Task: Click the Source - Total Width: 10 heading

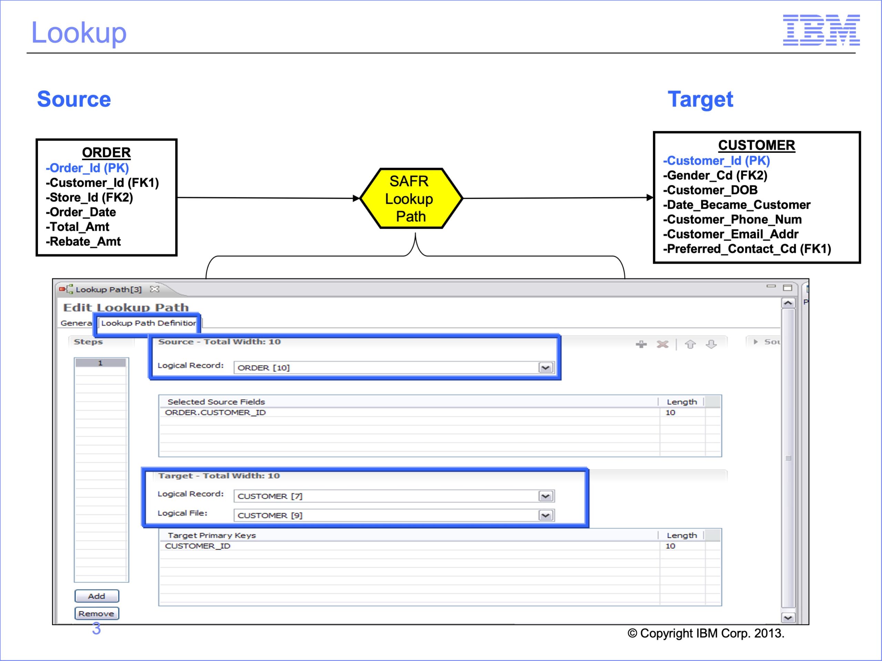Action: [x=219, y=342]
